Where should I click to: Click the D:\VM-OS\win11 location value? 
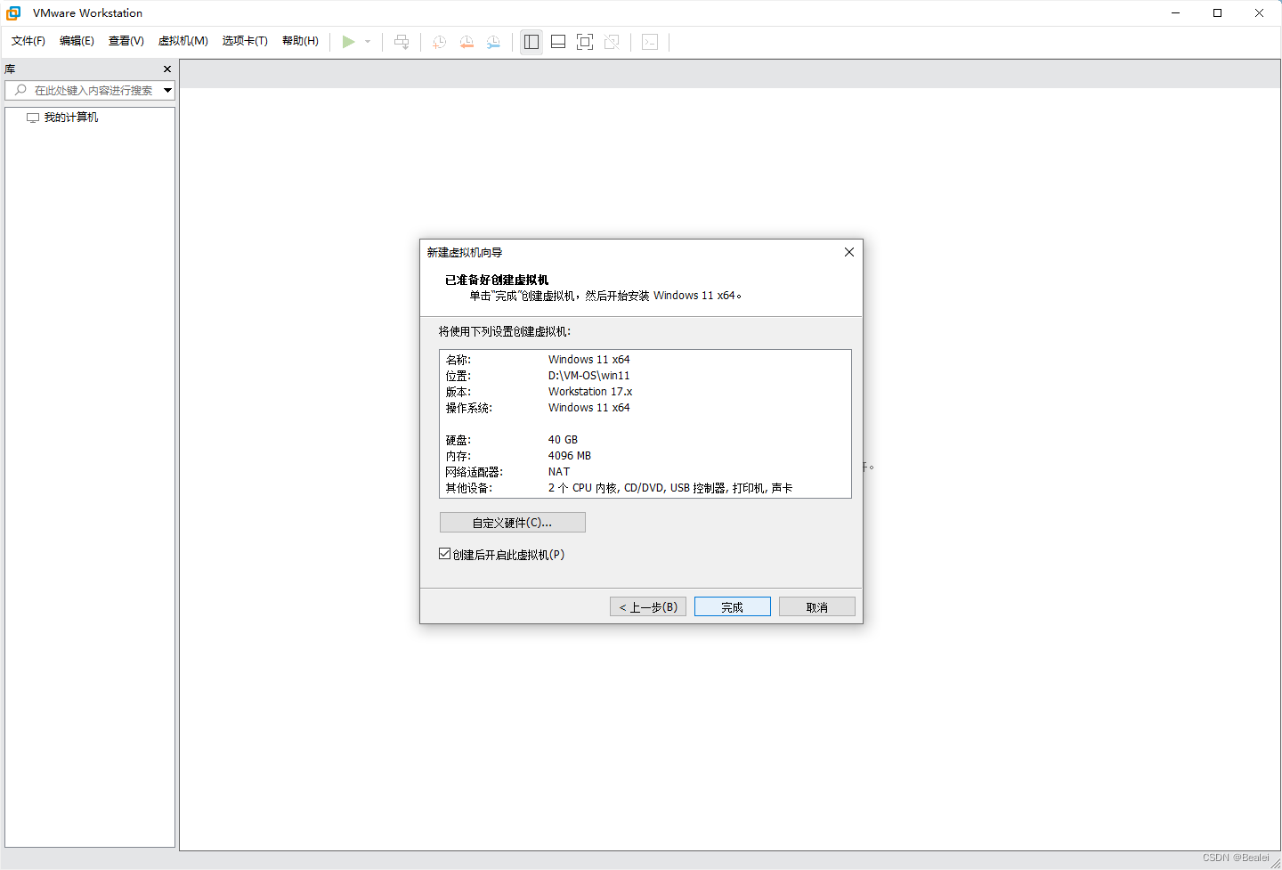click(589, 376)
